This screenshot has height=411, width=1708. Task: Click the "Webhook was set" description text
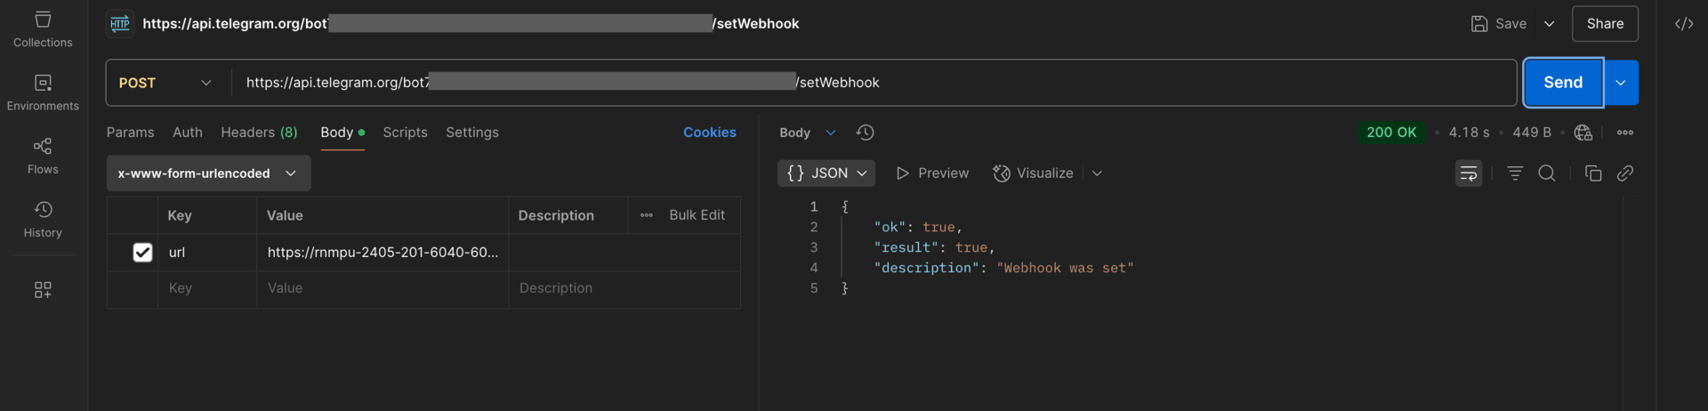pos(1065,268)
